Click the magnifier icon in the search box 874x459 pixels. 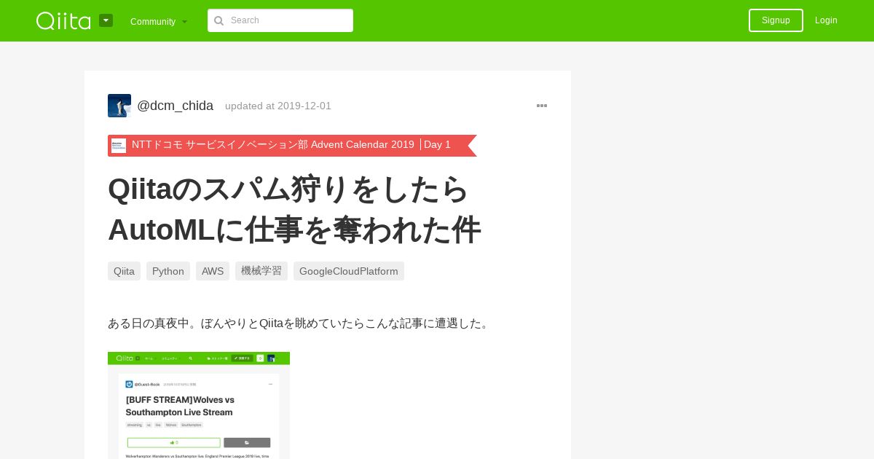point(219,20)
